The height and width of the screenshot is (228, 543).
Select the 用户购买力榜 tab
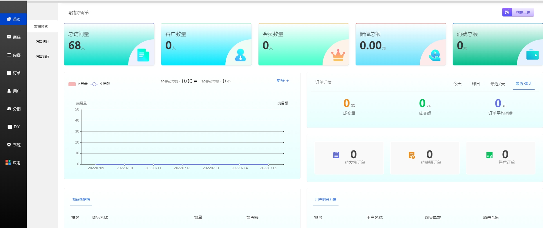326,200
